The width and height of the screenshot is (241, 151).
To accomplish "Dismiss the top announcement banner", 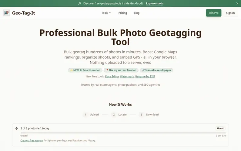I will point(237,3).
